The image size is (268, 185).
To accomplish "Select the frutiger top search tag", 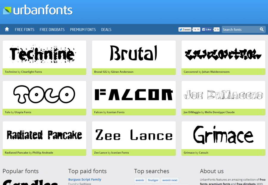I will [x=153, y=180].
